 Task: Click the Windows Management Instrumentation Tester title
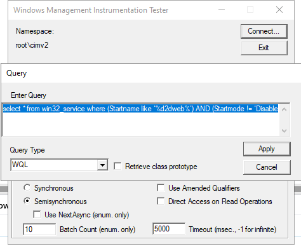coord(91,10)
